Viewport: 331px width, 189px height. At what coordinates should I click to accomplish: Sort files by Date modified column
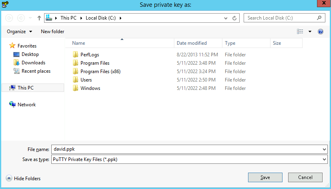click(192, 43)
